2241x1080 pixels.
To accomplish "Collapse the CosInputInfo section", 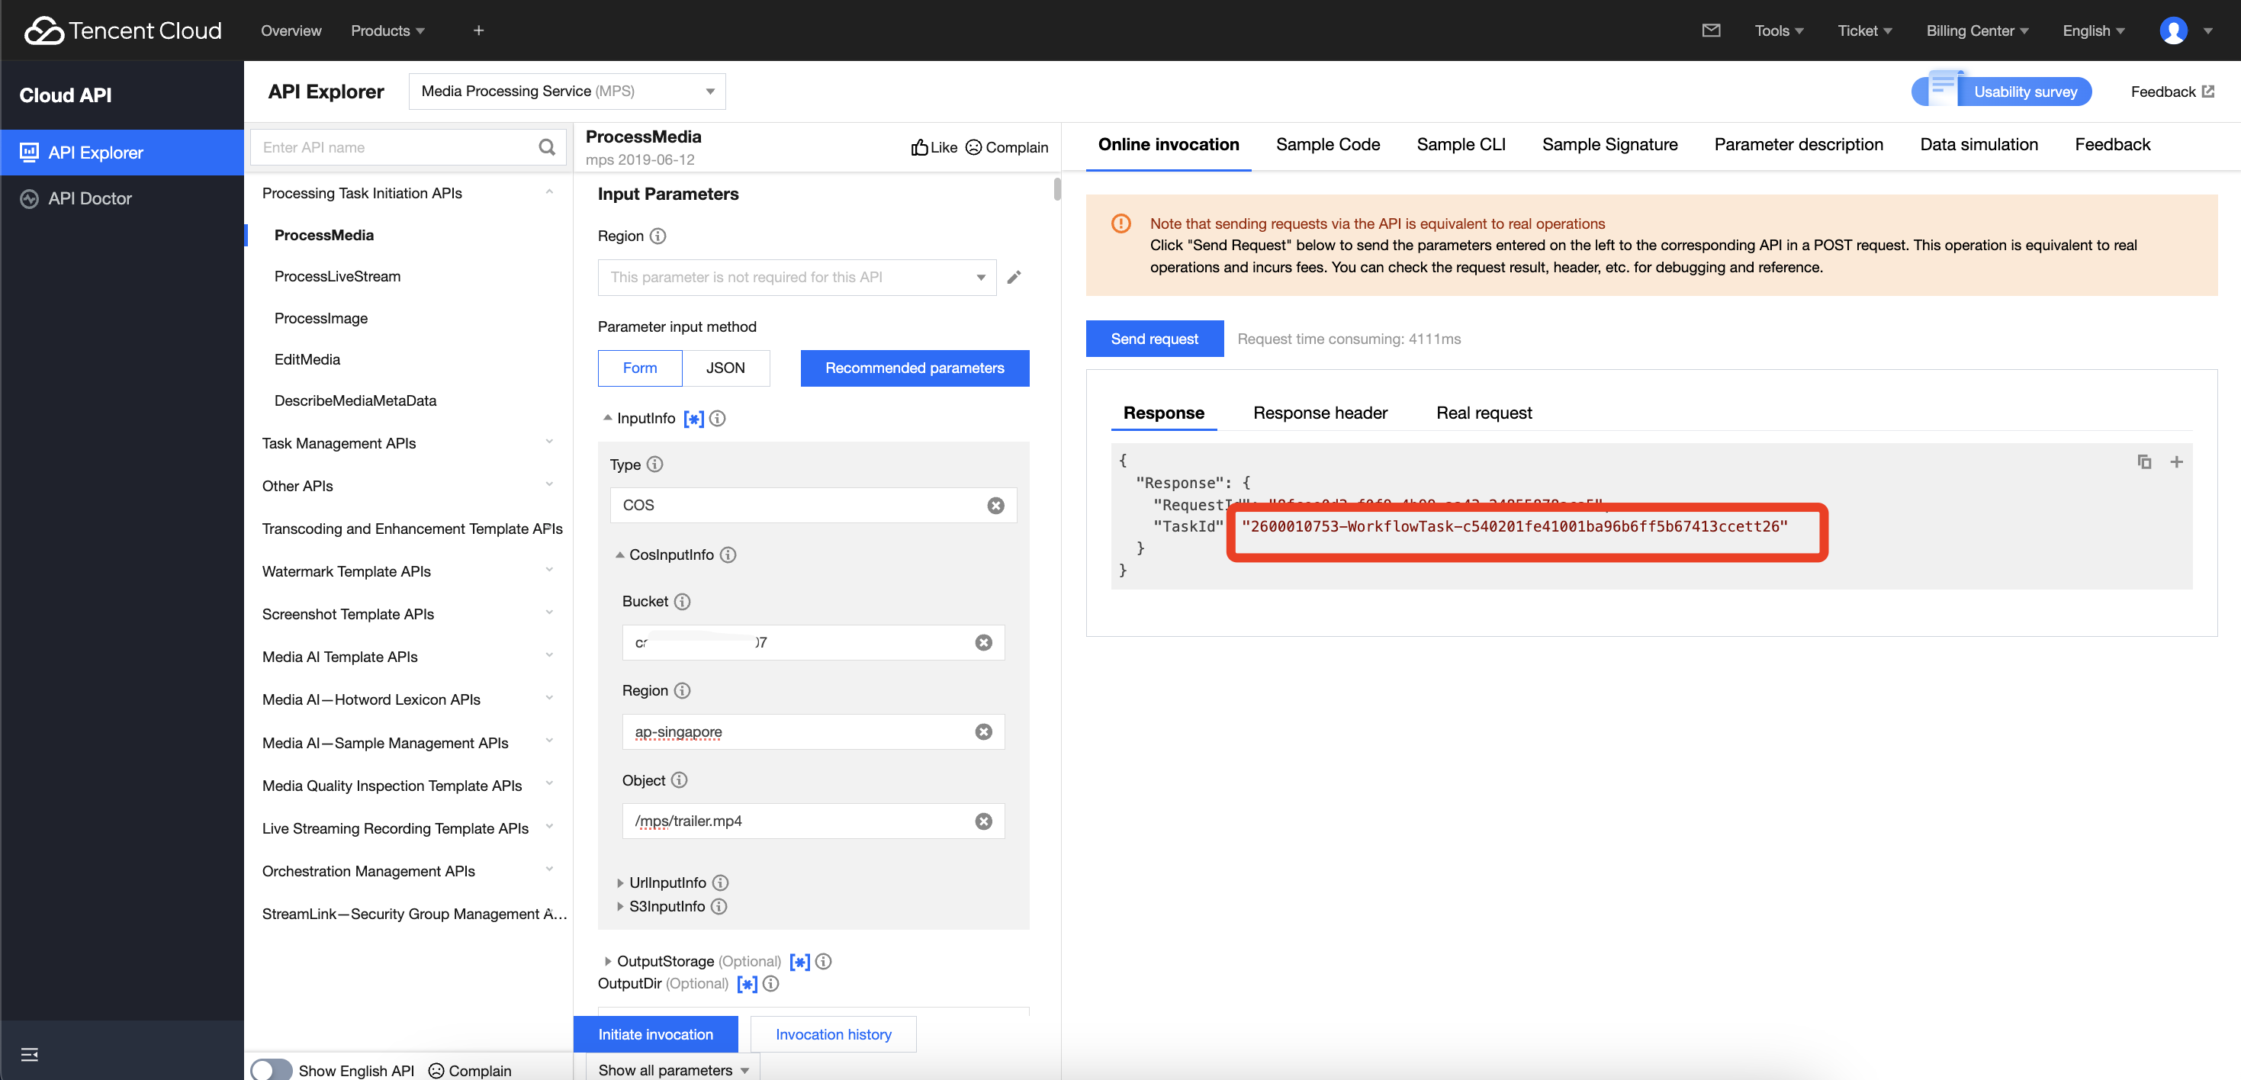I will pos(619,554).
